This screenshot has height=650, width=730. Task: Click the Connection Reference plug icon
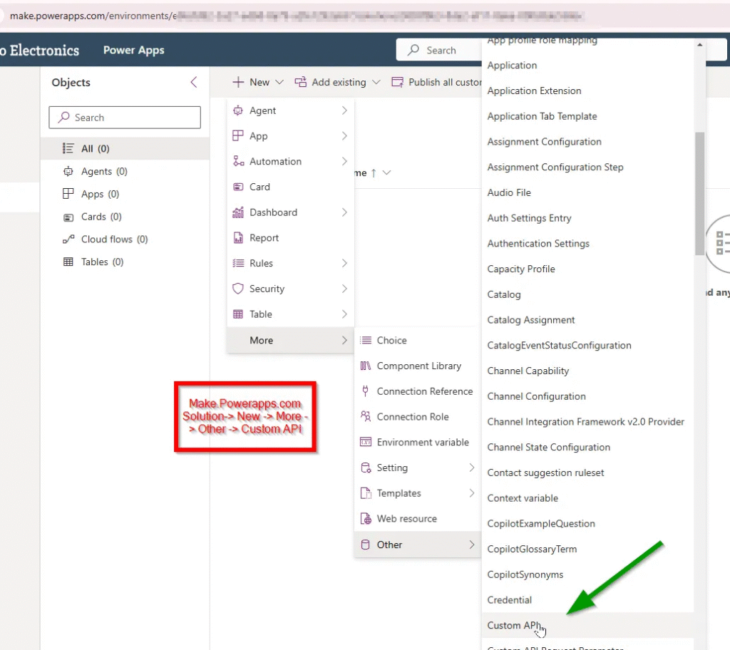click(x=366, y=391)
